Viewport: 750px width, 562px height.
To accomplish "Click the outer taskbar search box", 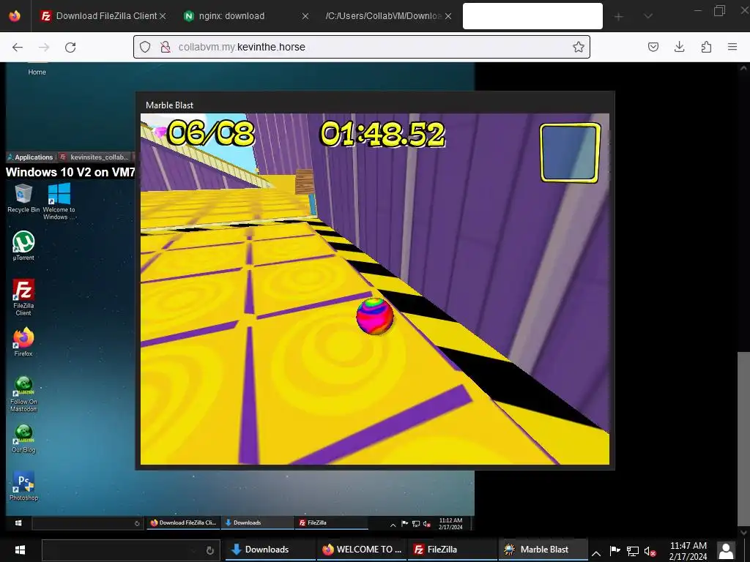I will [130, 550].
